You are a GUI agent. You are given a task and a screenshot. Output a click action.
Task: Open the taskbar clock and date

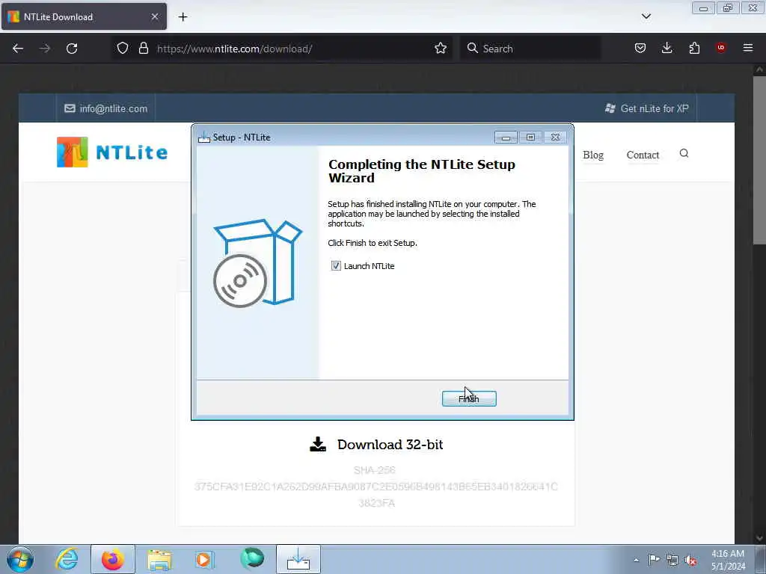[728, 560]
